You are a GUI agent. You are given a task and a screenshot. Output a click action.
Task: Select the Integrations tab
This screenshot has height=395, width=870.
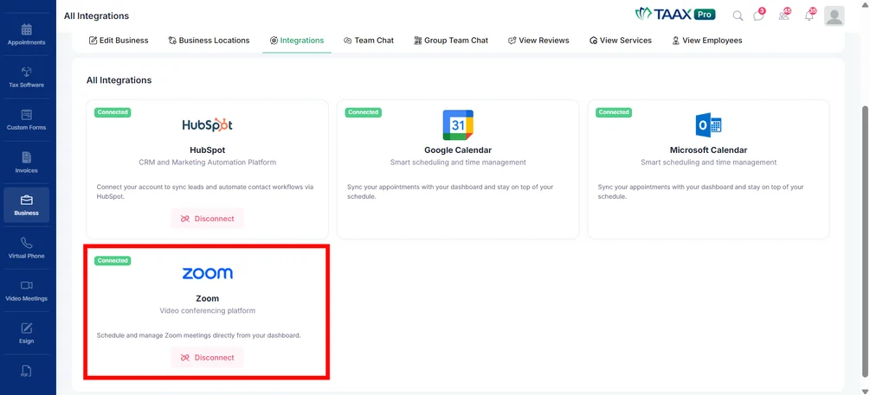[297, 41]
